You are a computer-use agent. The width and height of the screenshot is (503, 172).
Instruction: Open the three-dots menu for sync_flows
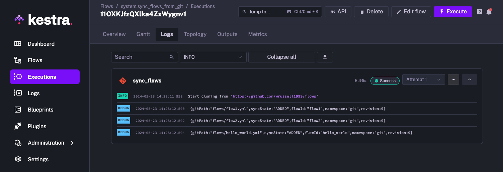coord(453,79)
